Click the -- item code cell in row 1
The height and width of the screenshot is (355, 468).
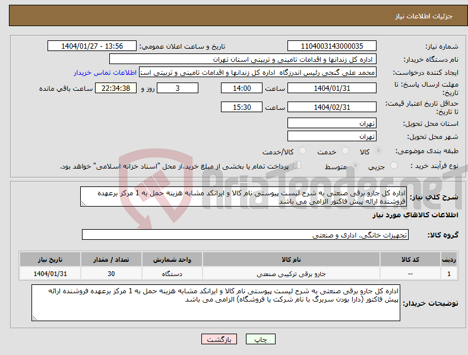(x=410, y=274)
